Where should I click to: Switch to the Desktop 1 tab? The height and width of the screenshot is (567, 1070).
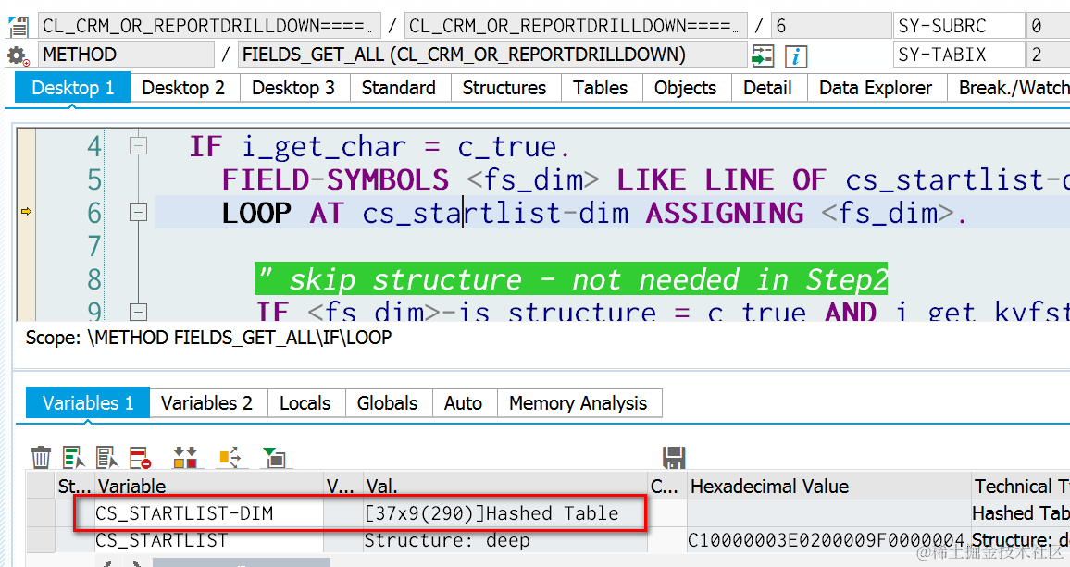pos(73,88)
